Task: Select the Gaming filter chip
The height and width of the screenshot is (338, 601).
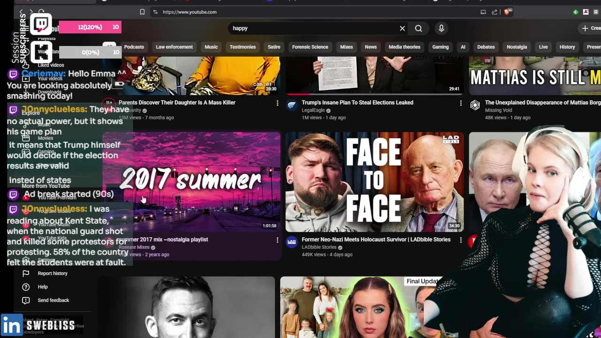Action: (x=440, y=47)
